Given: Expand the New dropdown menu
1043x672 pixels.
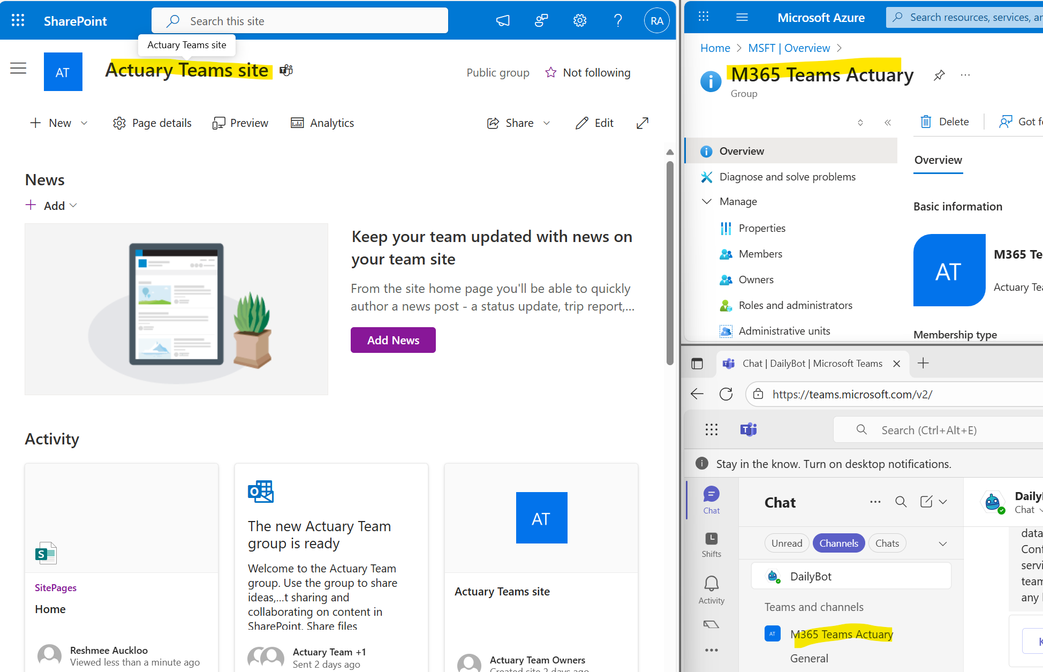Looking at the screenshot, I should coord(84,123).
